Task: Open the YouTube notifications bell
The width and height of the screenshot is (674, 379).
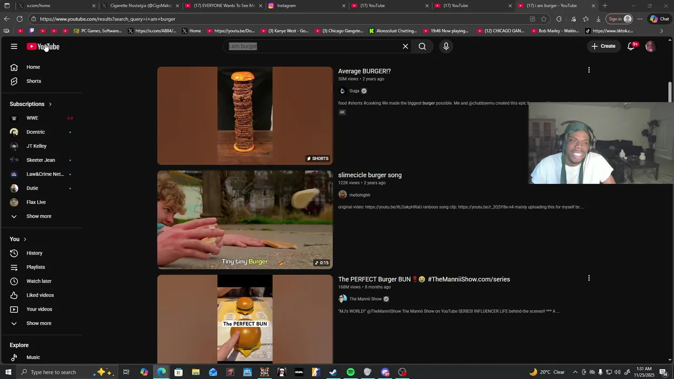Action: coord(631,46)
